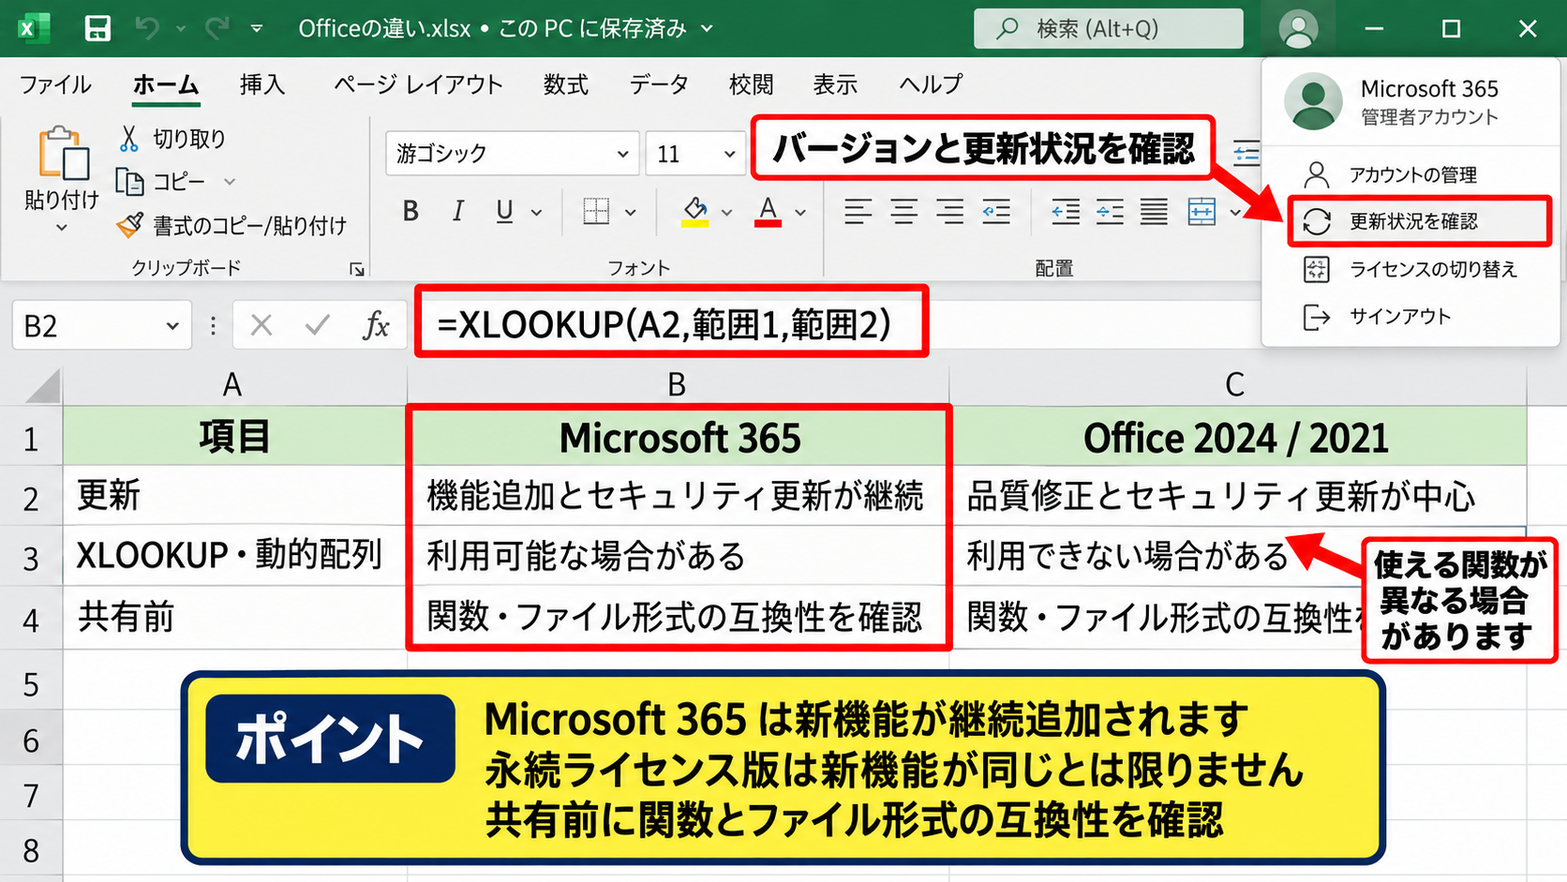Choose ライセンスの切り替え option
This screenshot has width=1567, height=882.
(x=1410, y=270)
